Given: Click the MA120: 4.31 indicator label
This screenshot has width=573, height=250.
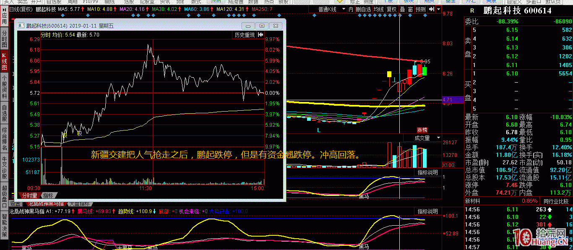Looking at the screenshot, I should (x=230, y=9).
